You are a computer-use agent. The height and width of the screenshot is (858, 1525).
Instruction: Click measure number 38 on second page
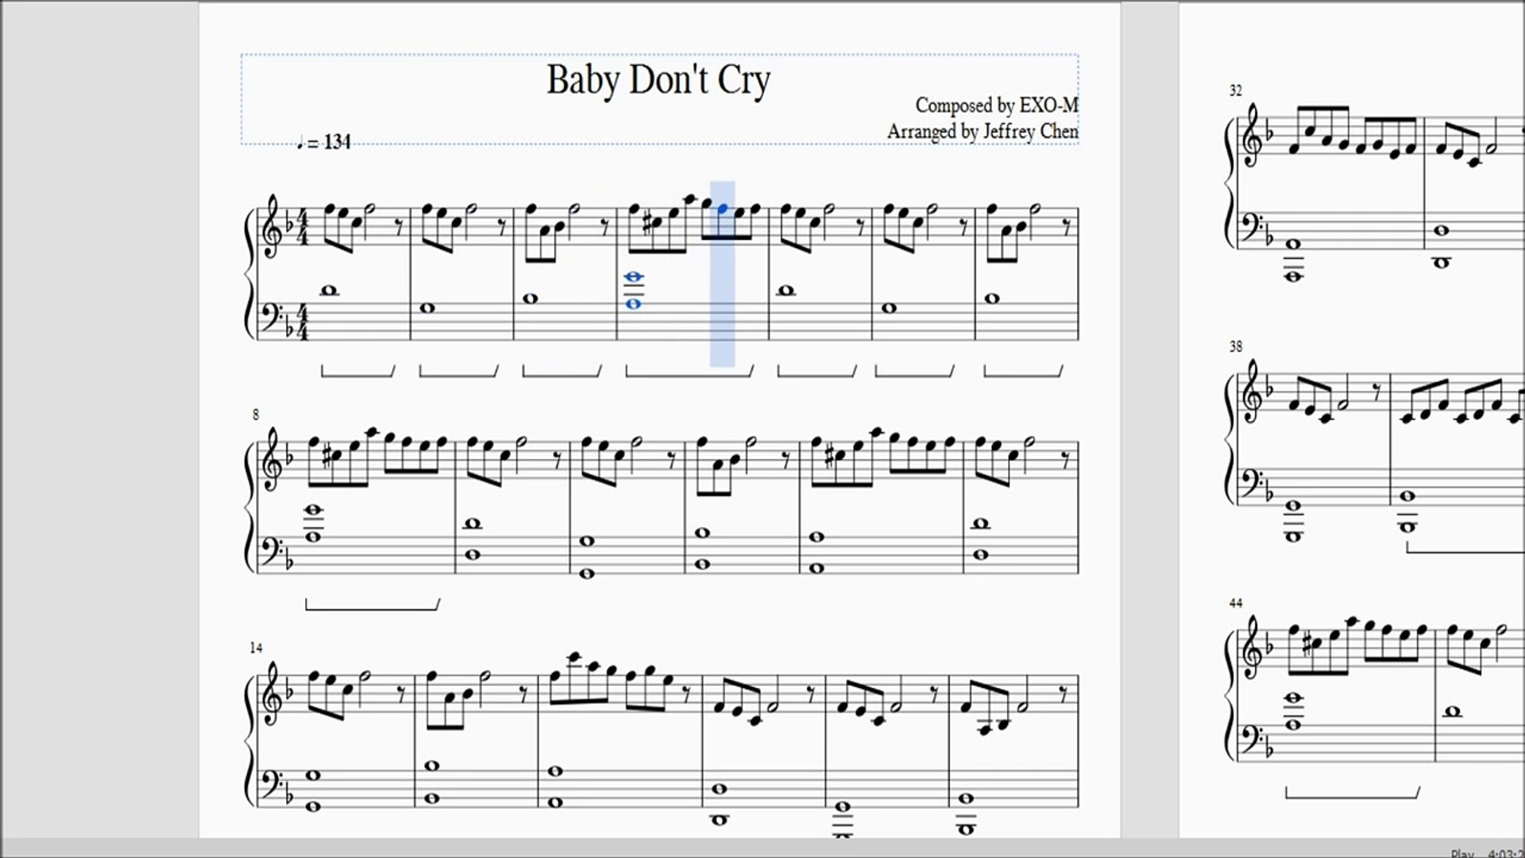click(1235, 346)
